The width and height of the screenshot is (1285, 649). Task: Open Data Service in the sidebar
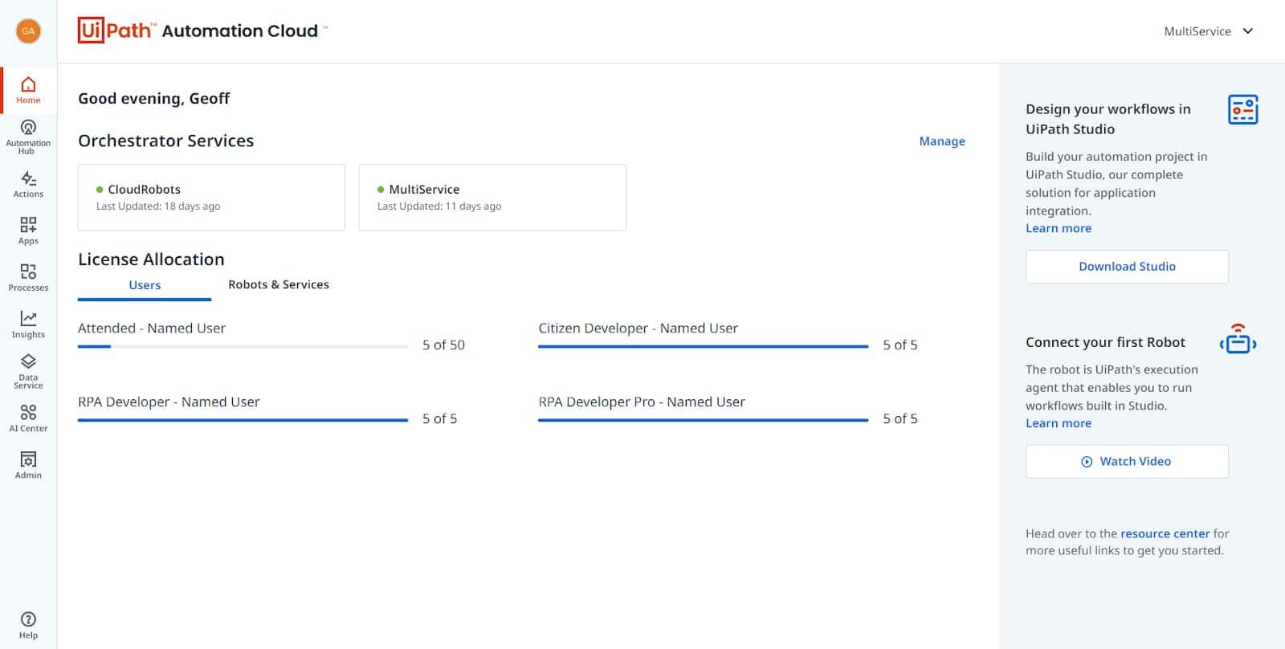28,371
